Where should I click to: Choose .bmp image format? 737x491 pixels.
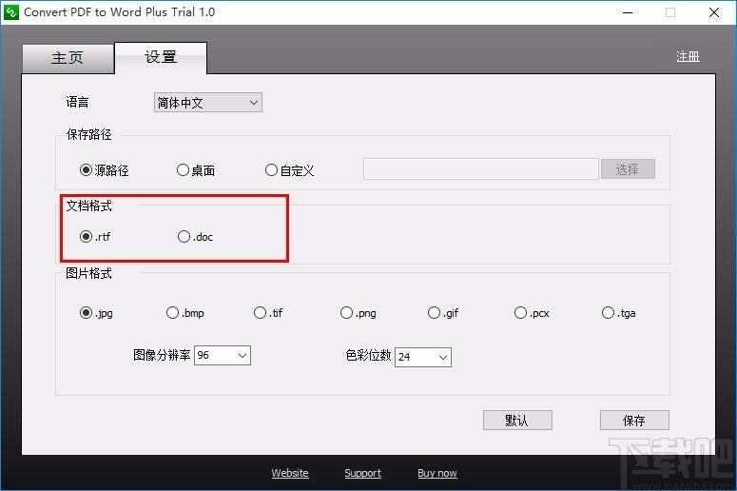(x=185, y=313)
